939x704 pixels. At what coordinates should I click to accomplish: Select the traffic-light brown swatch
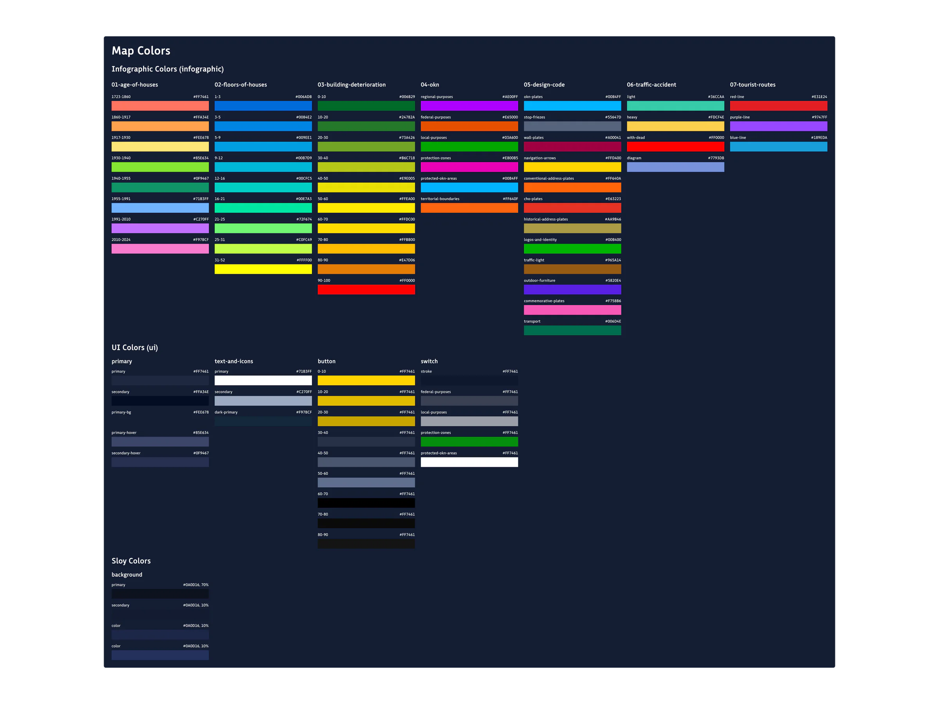[x=573, y=269]
